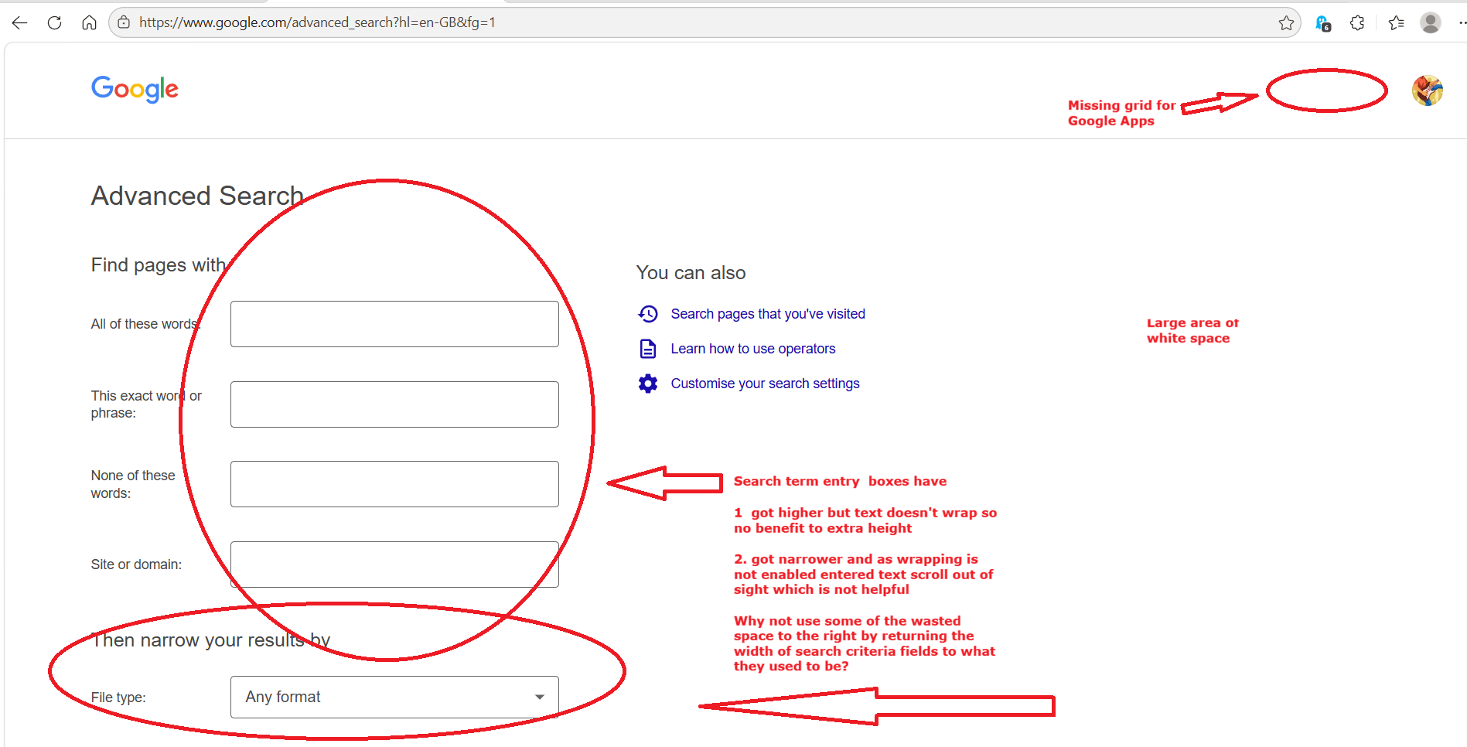Open the blue extension icon with the 6 badge

tap(1323, 23)
